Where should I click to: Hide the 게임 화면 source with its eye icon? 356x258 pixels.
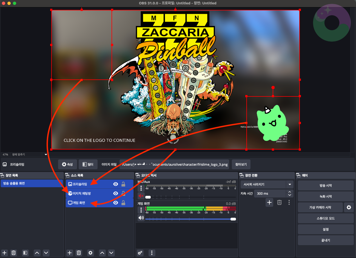click(116, 203)
